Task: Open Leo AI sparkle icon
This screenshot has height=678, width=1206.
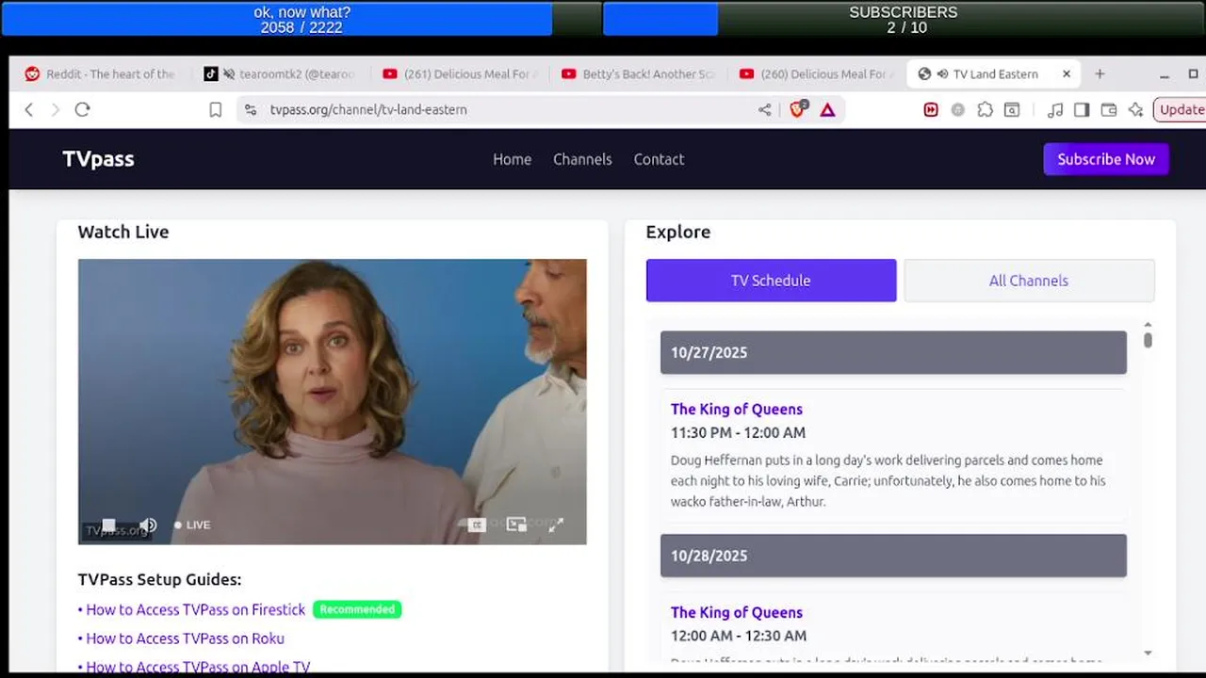Action: click(1135, 109)
